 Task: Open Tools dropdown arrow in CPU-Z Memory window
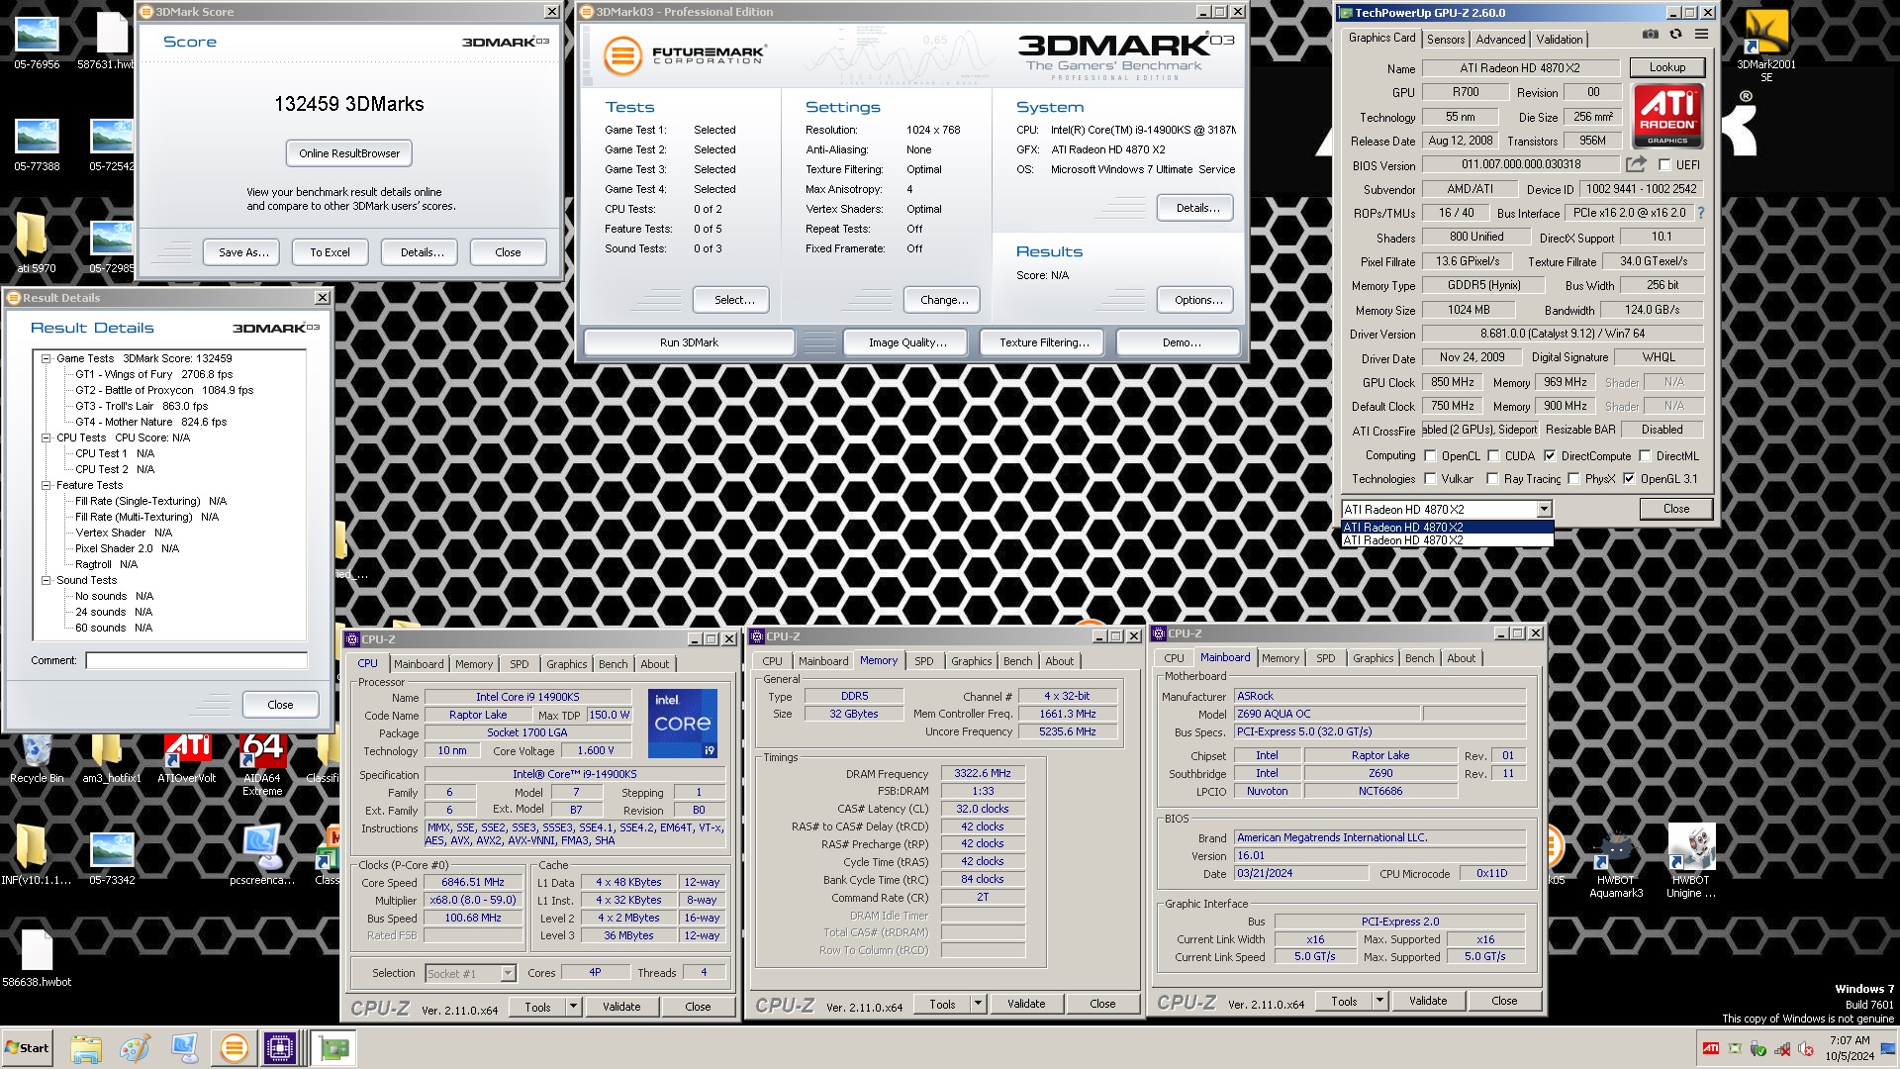tap(978, 1004)
